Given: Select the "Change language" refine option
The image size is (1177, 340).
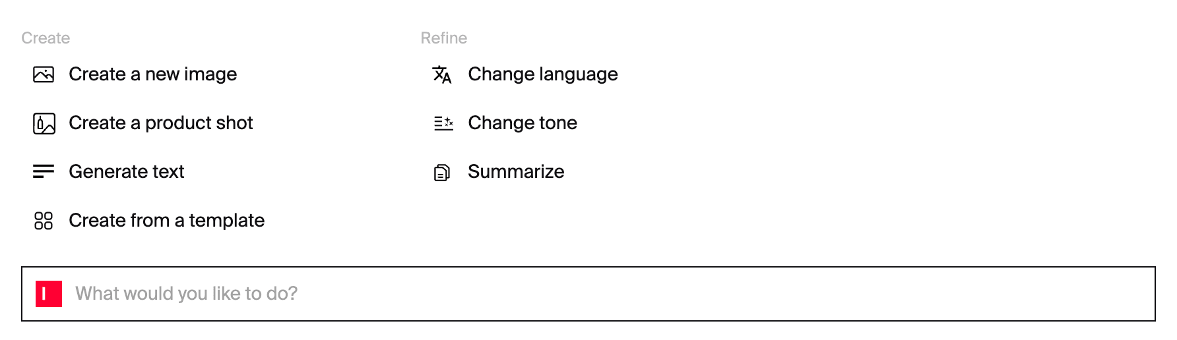Looking at the screenshot, I should point(542,74).
